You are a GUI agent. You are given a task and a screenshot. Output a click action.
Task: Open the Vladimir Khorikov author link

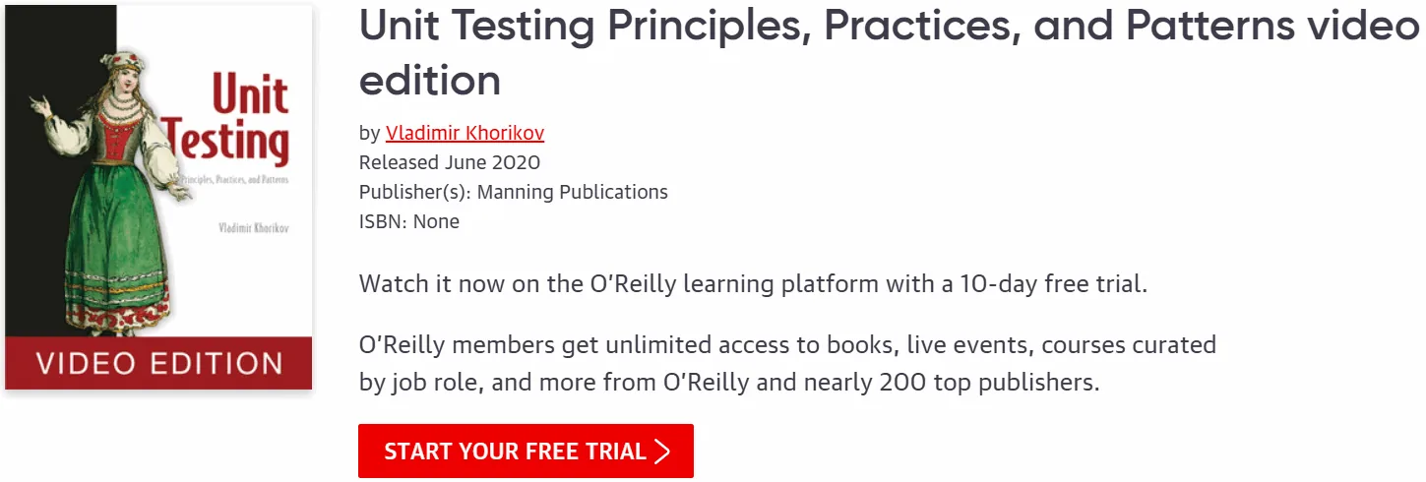465,133
